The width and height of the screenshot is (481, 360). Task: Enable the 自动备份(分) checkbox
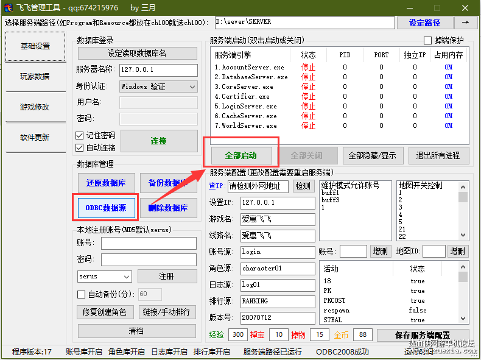[x=81, y=294]
